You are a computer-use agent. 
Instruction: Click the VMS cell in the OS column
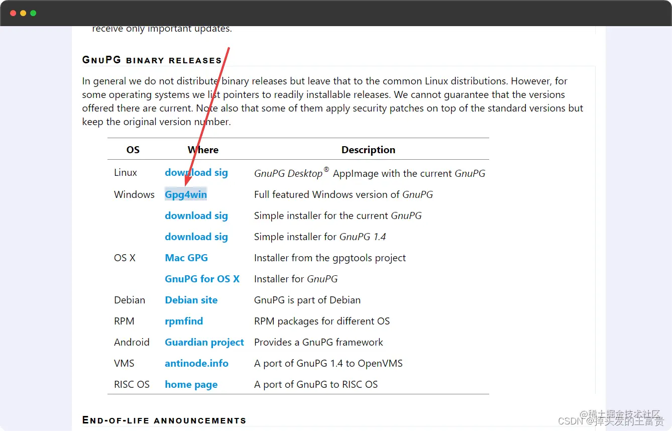124,363
